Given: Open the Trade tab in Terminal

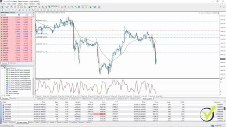Looking at the screenshot, I should (5, 122).
